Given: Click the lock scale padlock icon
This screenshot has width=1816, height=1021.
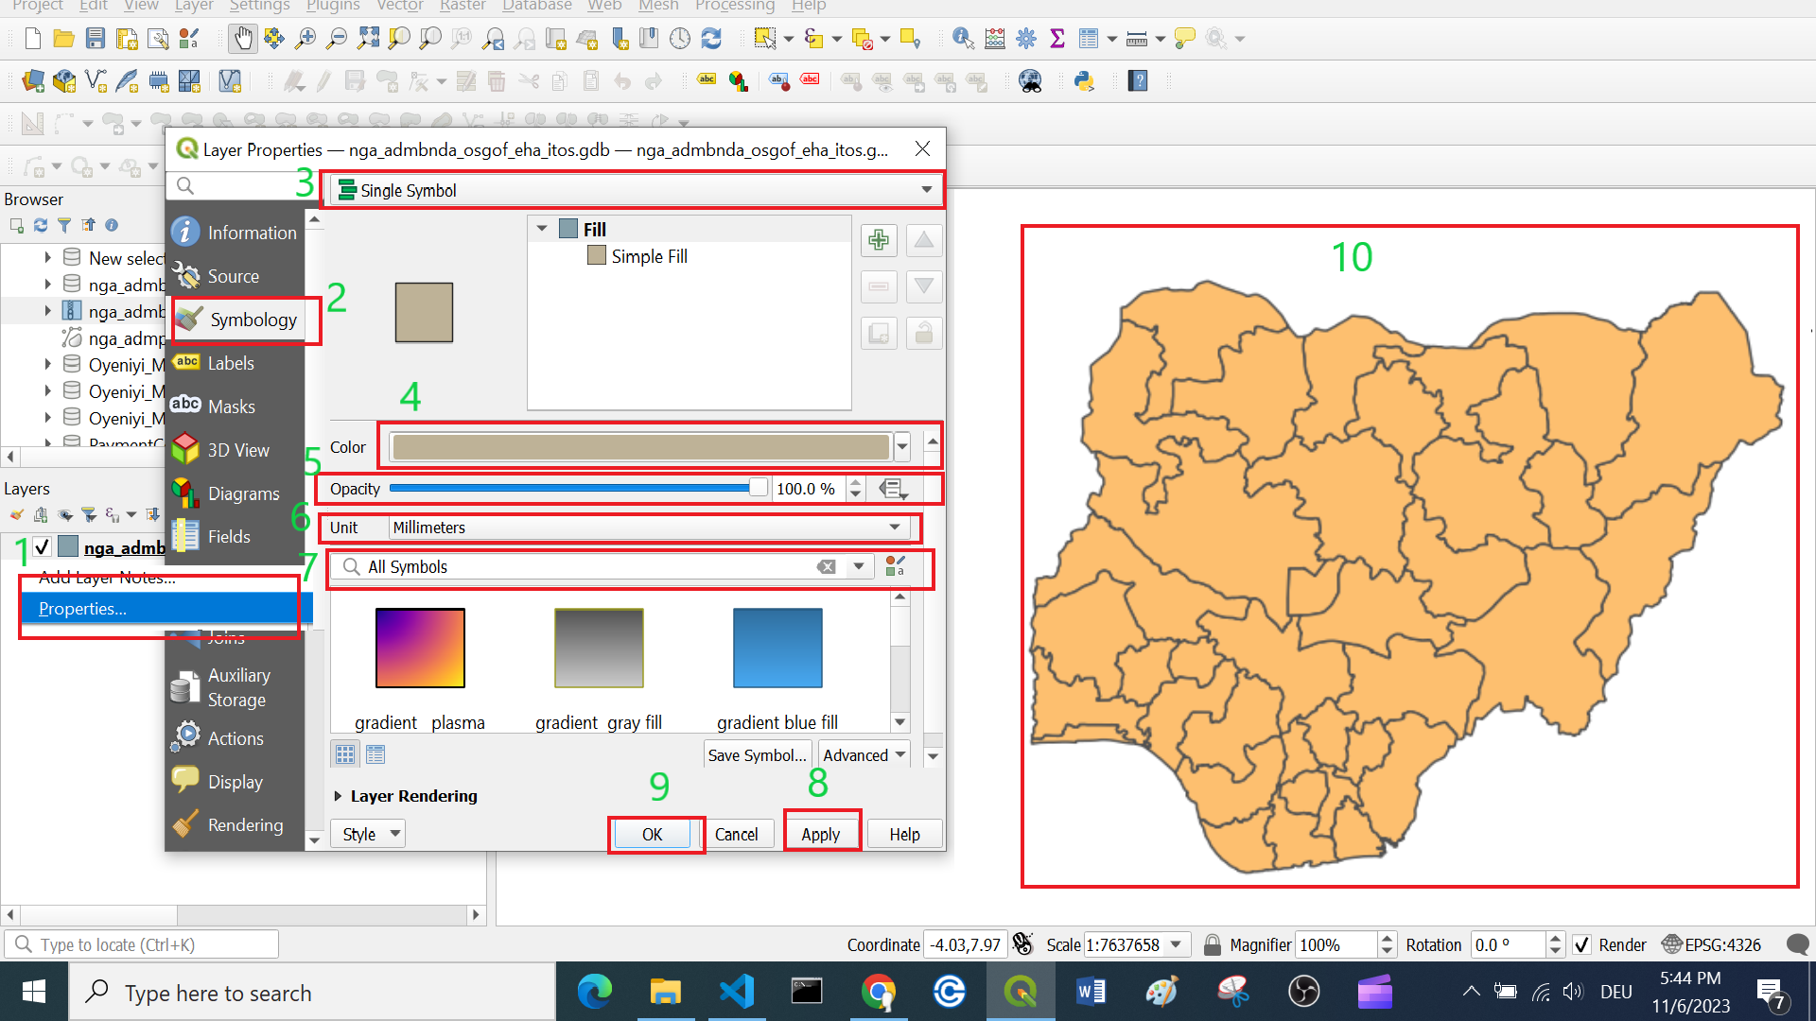Looking at the screenshot, I should [x=1212, y=944].
